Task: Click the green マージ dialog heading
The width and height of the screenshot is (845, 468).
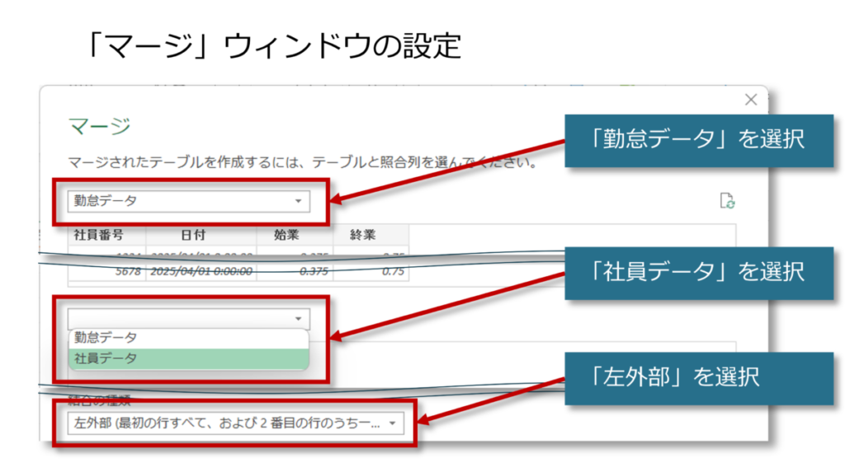Action: tap(98, 127)
